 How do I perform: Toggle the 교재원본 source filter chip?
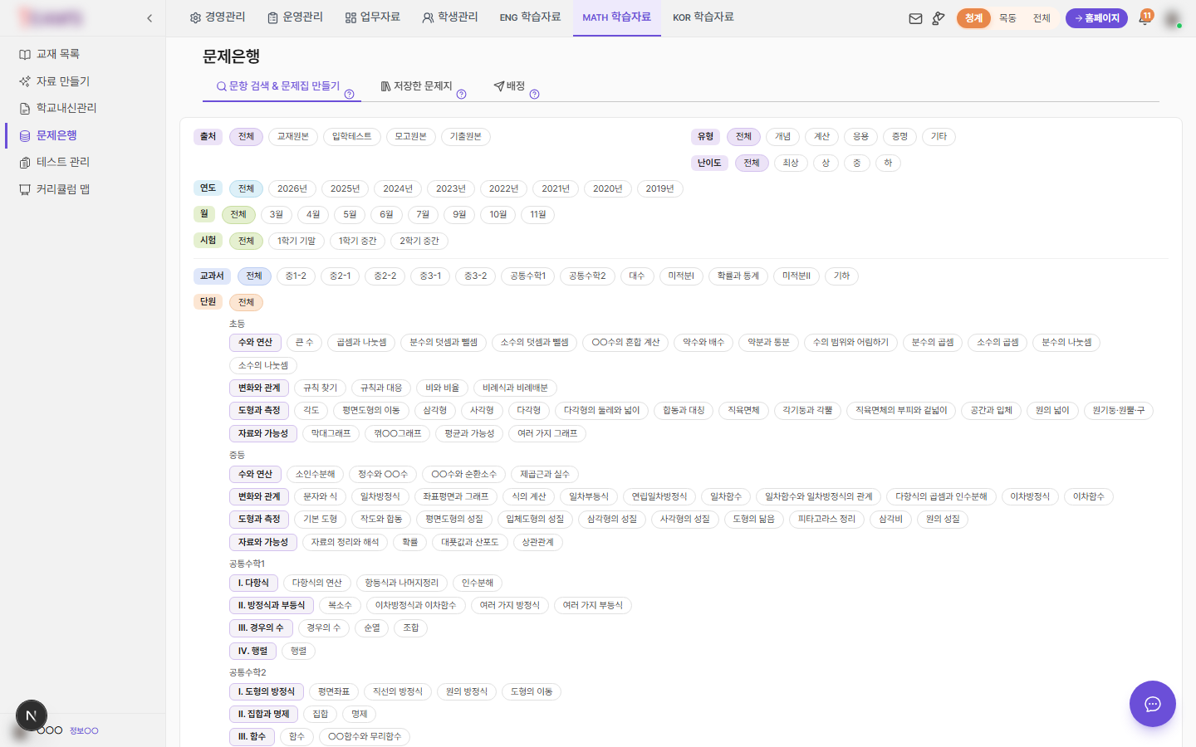click(293, 137)
